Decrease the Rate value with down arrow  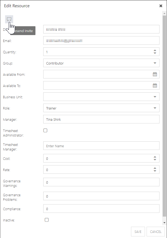click(155, 171)
